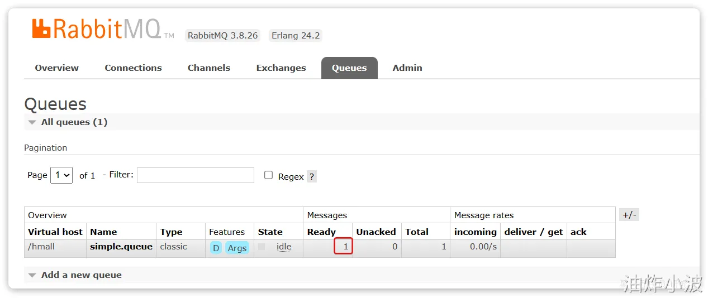Switch to the Connections tab
708x298 pixels.
click(x=133, y=68)
